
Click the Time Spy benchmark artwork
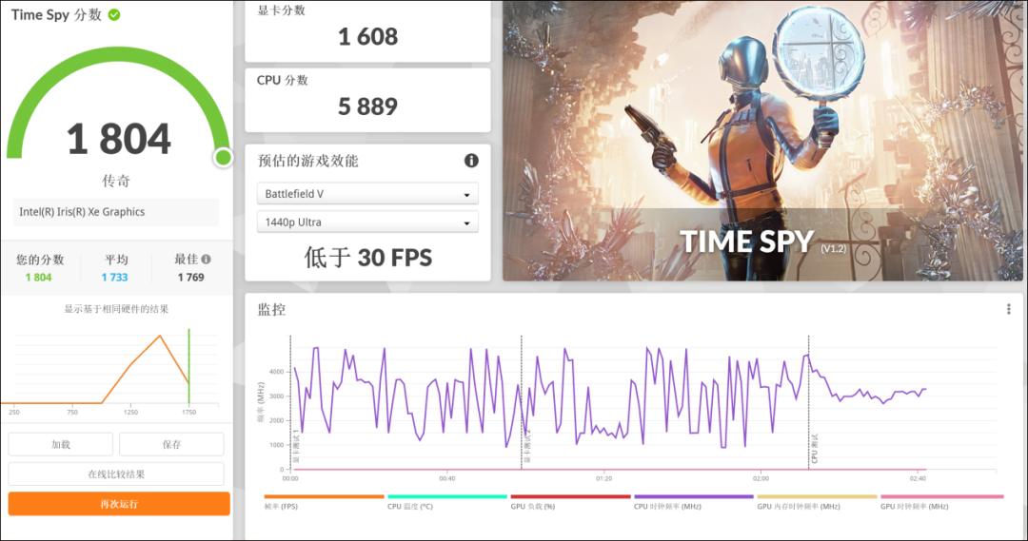pyautogui.click(x=762, y=141)
